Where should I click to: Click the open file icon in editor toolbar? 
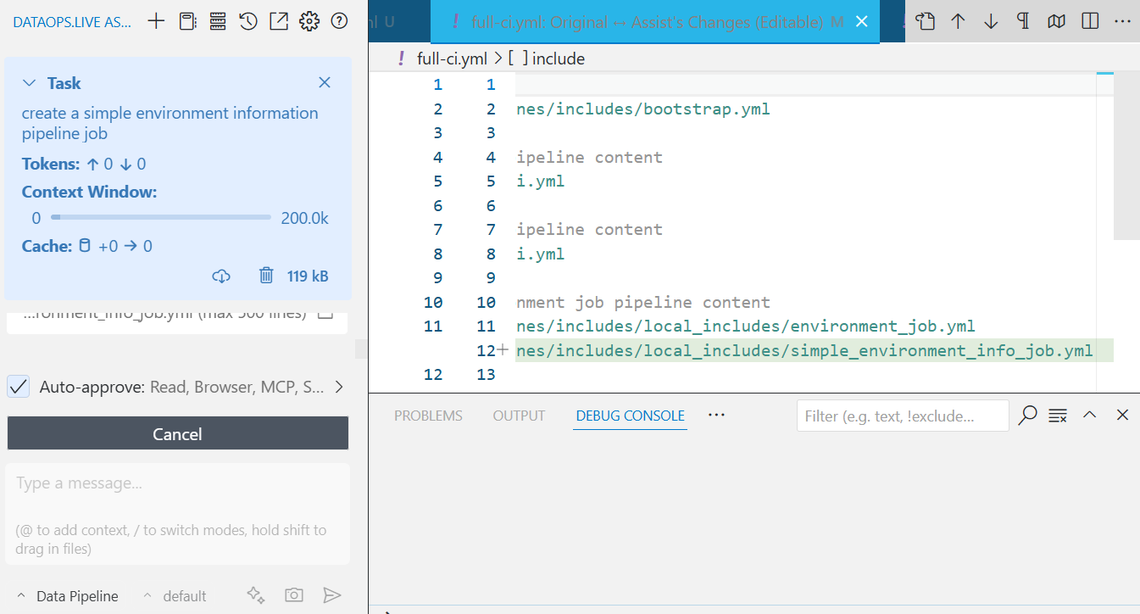point(925,21)
